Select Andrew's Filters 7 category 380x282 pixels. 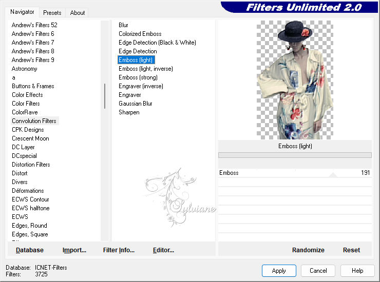(x=33, y=43)
